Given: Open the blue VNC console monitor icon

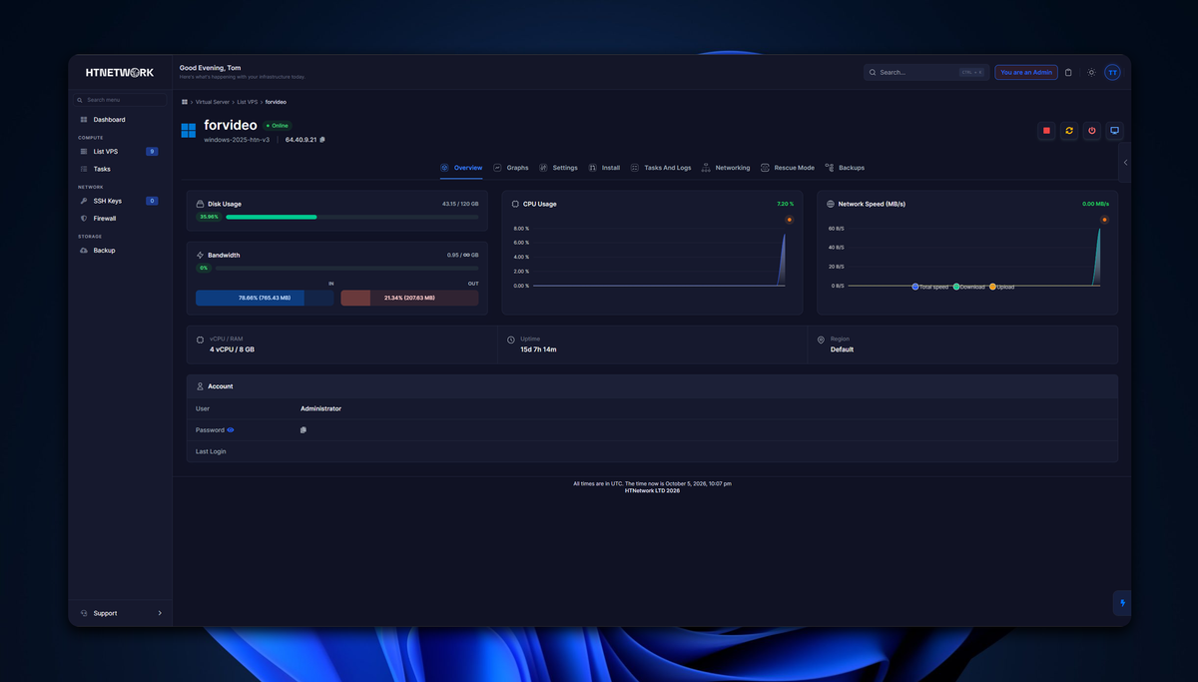Looking at the screenshot, I should pos(1115,131).
